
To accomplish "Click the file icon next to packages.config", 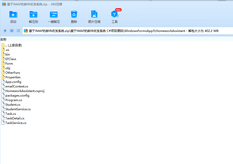I will tap(3, 96).
